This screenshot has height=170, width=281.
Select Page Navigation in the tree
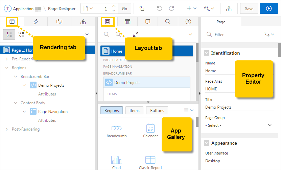(53, 112)
